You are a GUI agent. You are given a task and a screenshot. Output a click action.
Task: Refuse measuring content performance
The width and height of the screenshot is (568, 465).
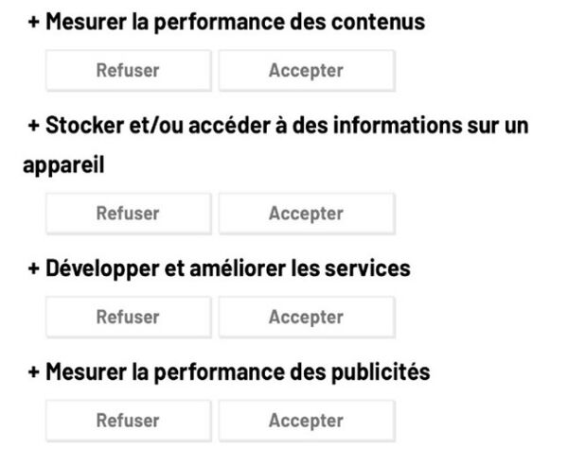[129, 71]
